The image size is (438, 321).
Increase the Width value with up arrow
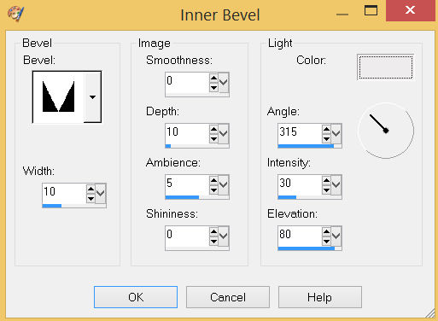click(x=91, y=189)
